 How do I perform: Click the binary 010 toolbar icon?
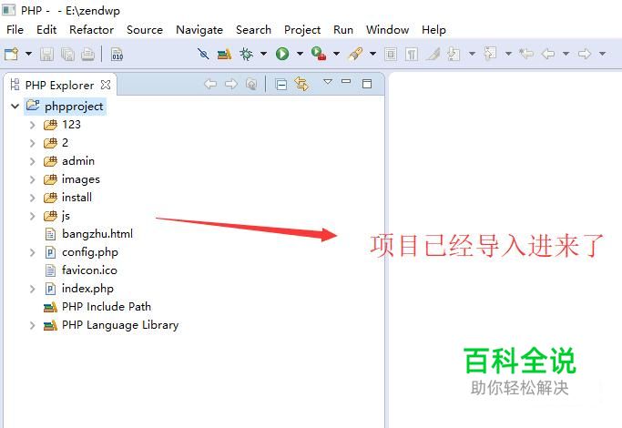[x=117, y=54]
